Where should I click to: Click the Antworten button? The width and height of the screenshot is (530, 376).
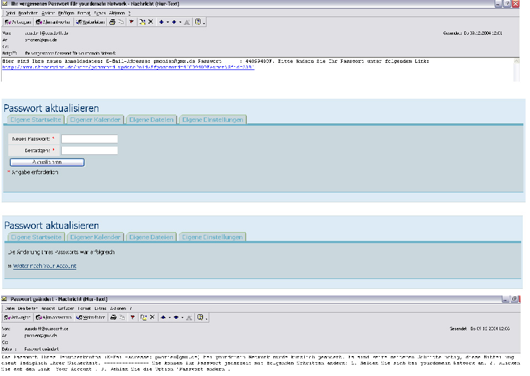(17, 22)
